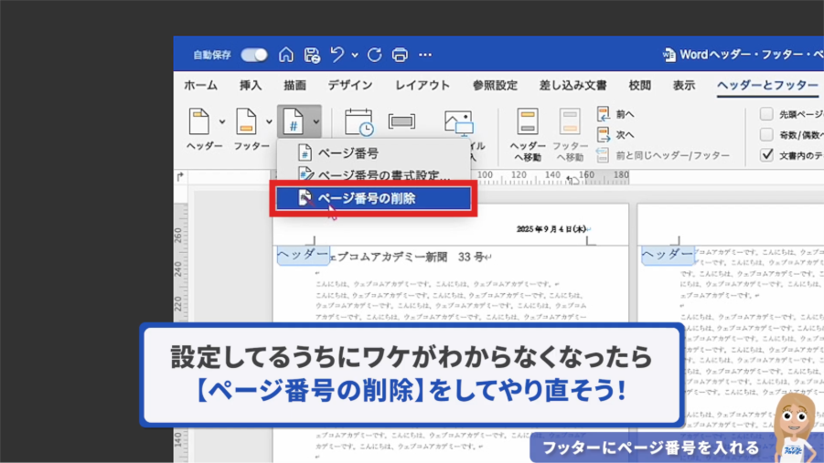This screenshot has height=463, width=824.
Task: Open the more options ellipsis in title bar
Action: point(425,55)
